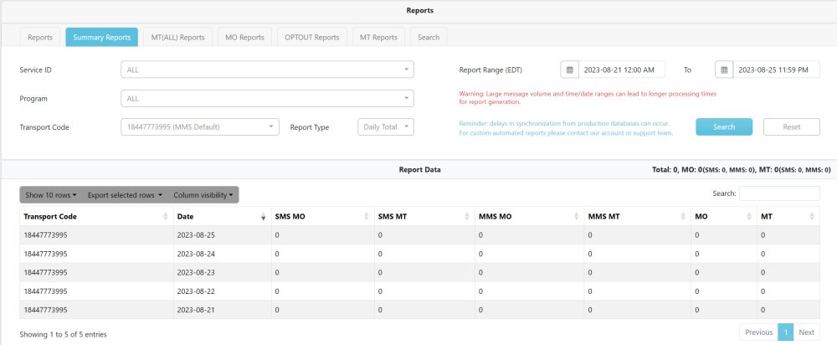Image resolution: width=837 pixels, height=345 pixels.
Task: Switch to the MO Reports tab
Action: point(244,37)
